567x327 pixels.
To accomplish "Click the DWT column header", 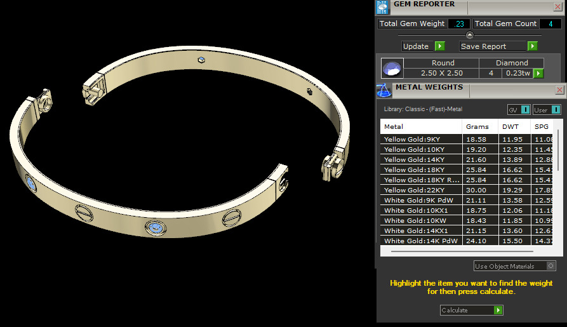I will tap(514, 126).
